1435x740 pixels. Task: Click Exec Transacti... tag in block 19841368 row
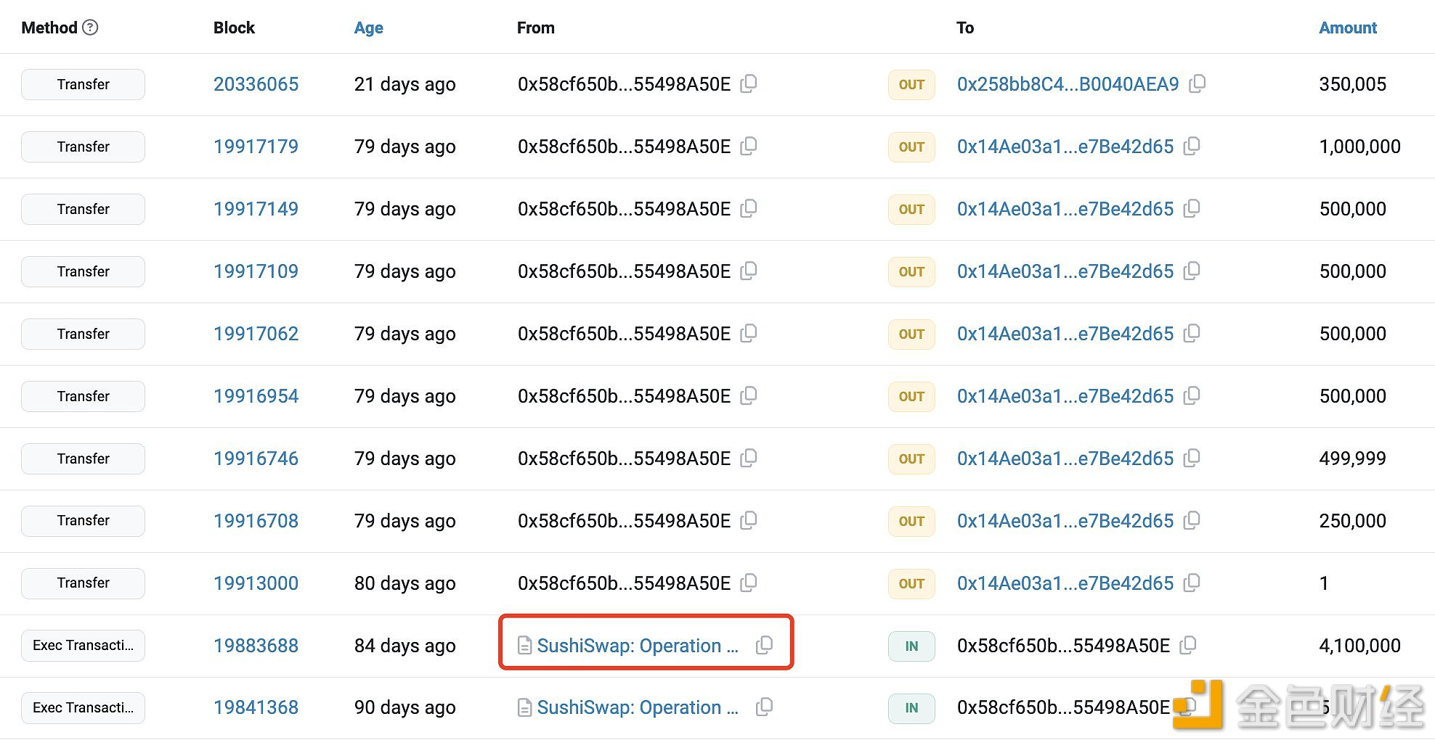[83, 708]
